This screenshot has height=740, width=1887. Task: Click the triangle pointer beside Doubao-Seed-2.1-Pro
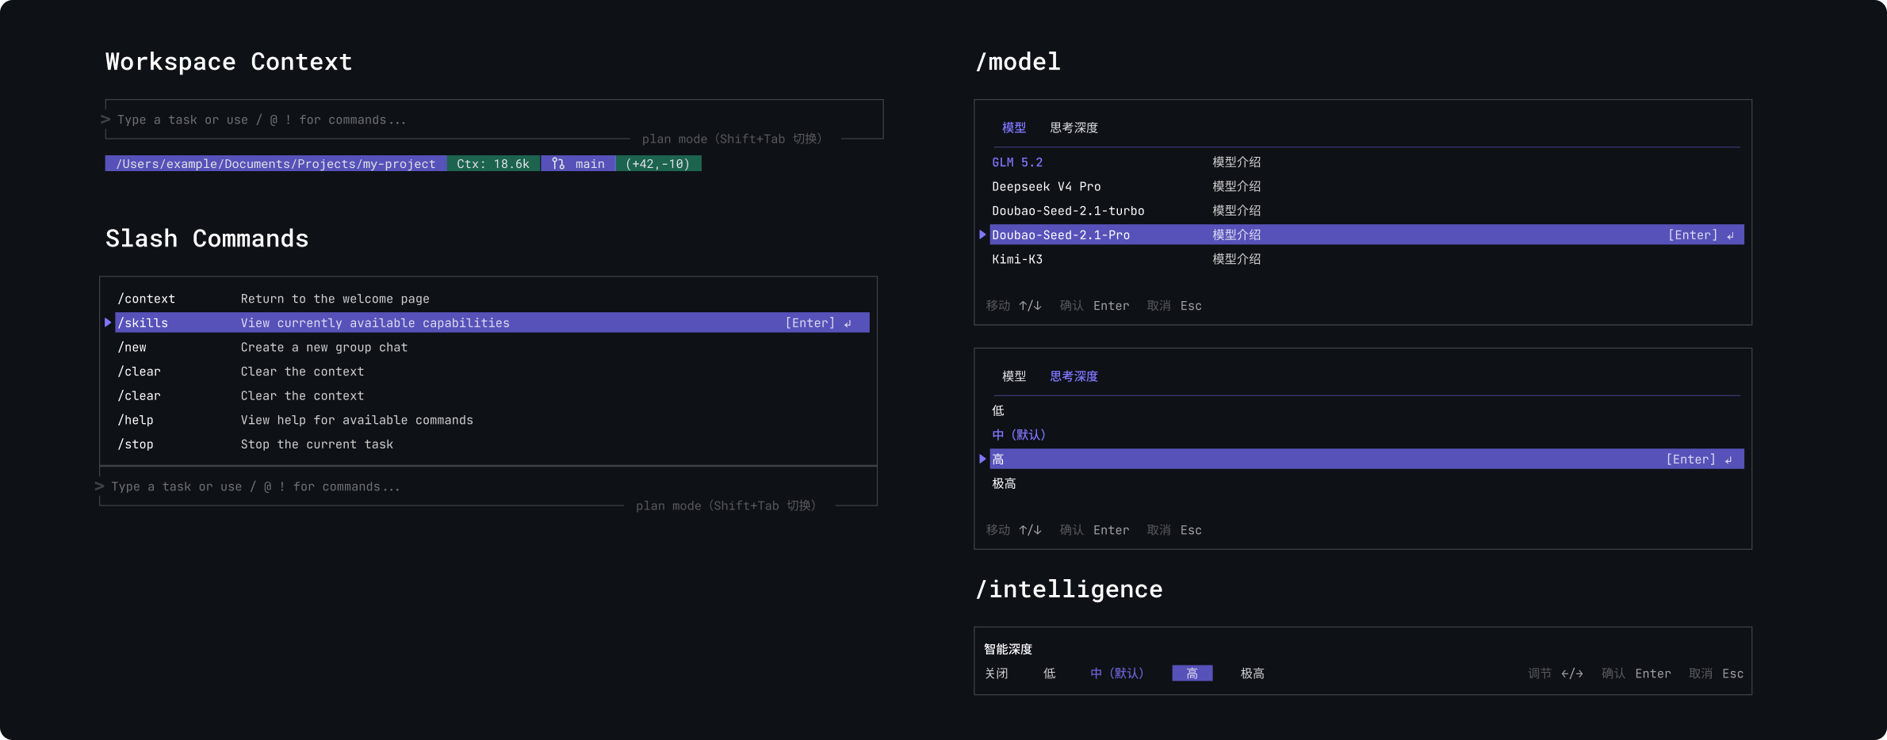click(982, 235)
